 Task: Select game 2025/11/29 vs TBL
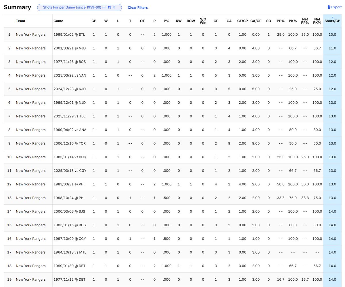click(x=70, y=116)
